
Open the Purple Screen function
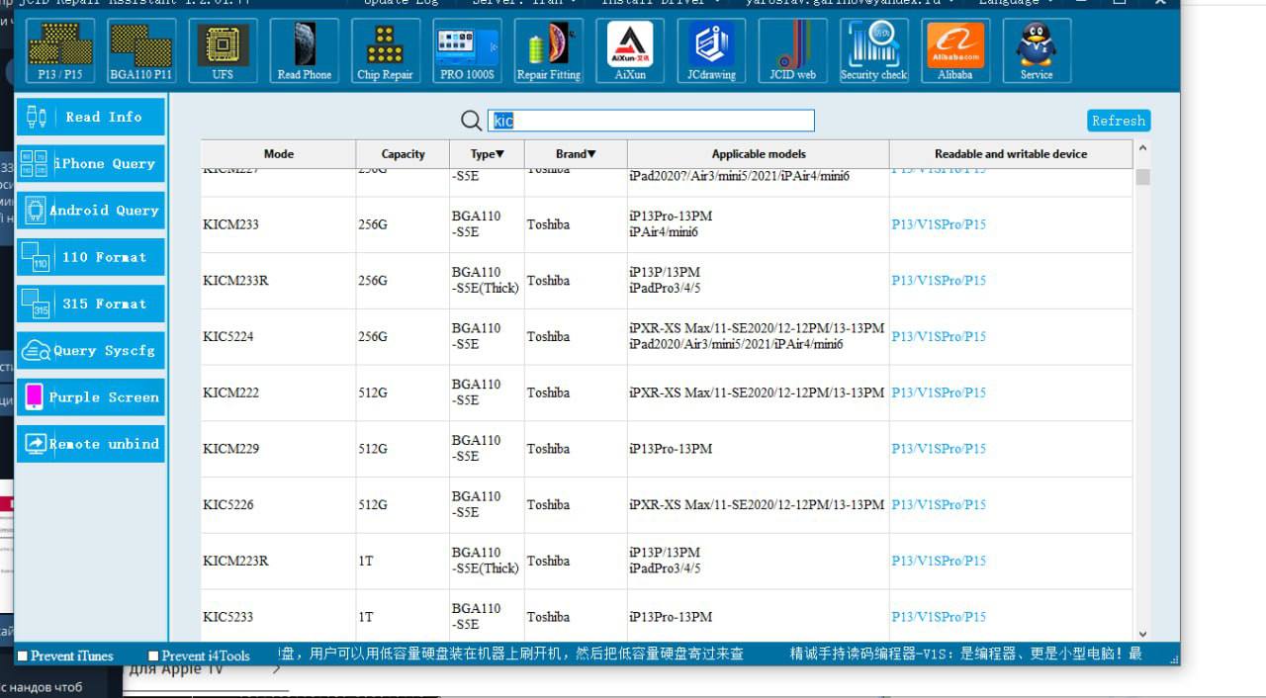pyautogui.click(x=90, y=396)
